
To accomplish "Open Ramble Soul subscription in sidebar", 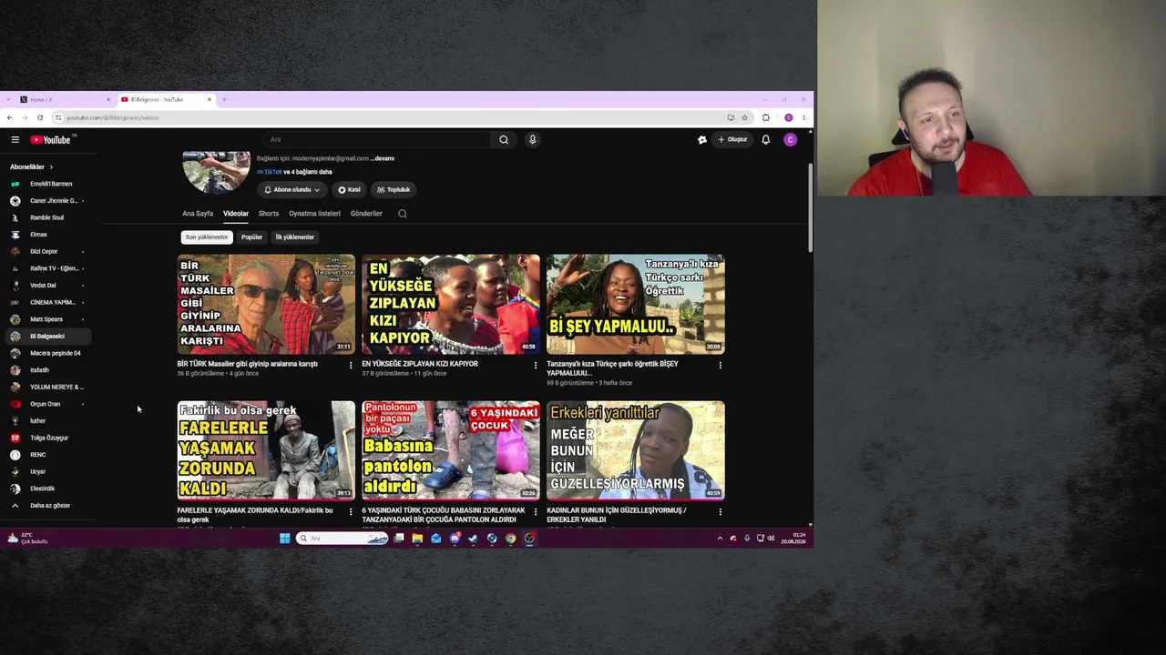I will click(46, 217).
